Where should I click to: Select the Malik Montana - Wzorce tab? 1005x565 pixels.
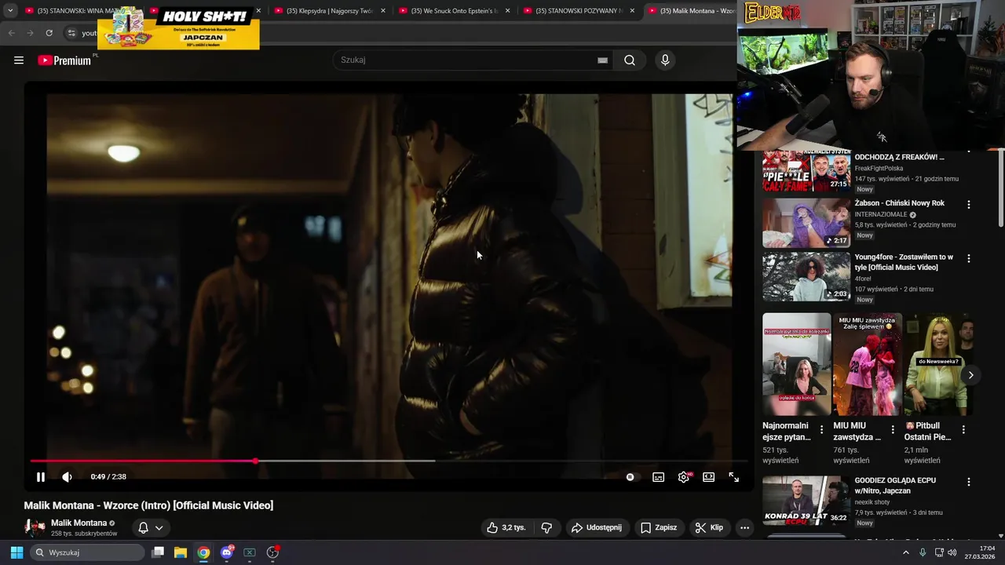[x=691, y=11]
